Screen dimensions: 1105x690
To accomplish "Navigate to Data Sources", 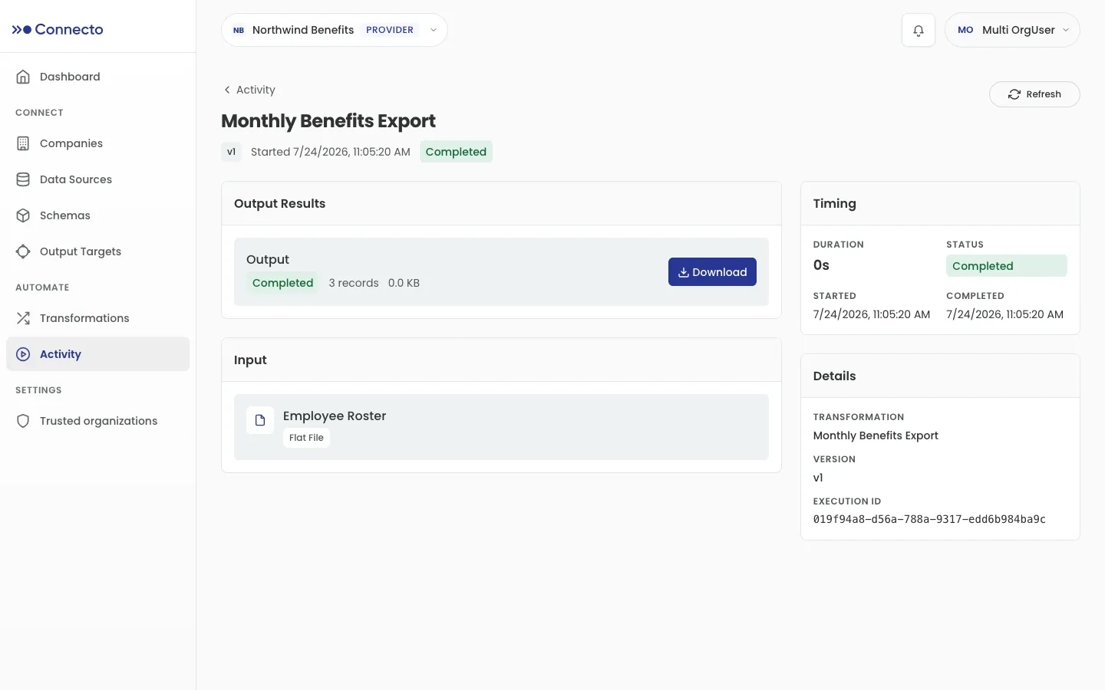I will [97, 179].
